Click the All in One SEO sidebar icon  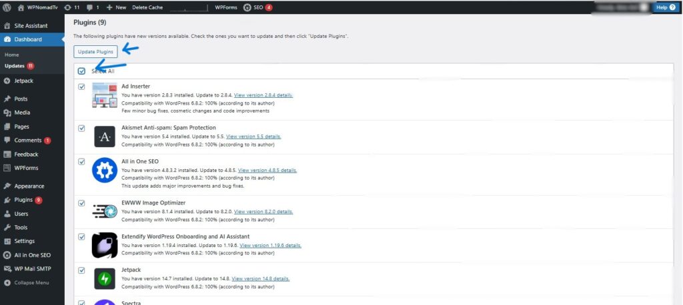point(7,256)
